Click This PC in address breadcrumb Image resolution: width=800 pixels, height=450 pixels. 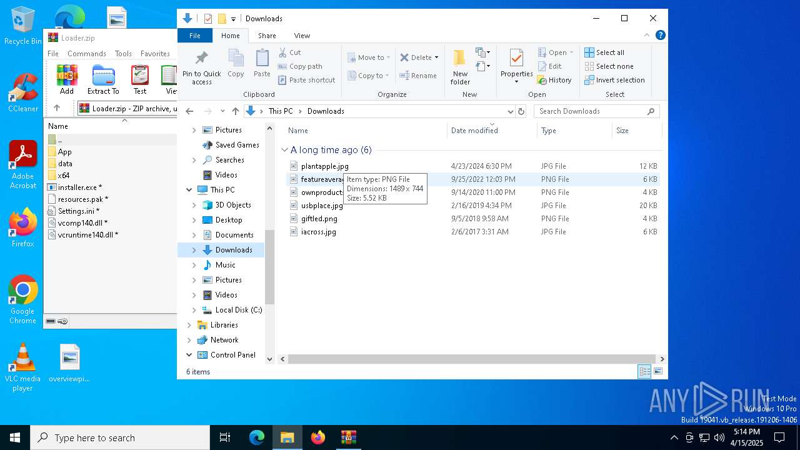tap(281, 111)
